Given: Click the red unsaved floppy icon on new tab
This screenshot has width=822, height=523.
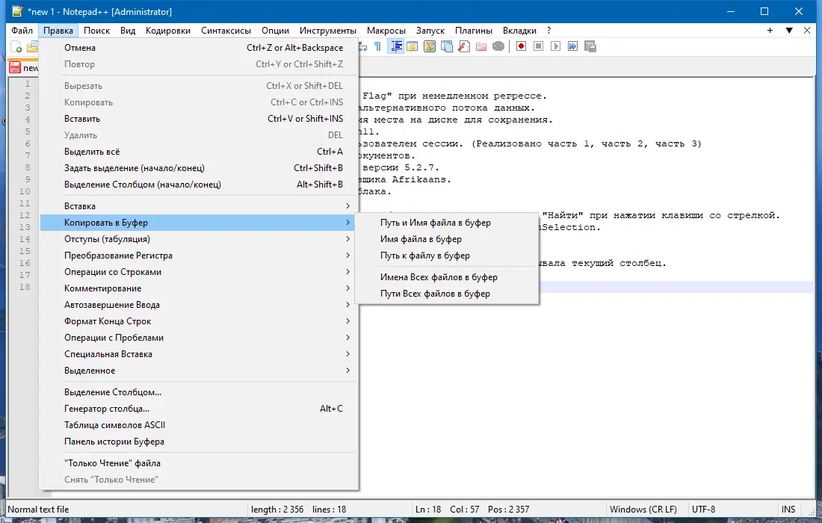Looking at the screenshot, I should 15,67.
